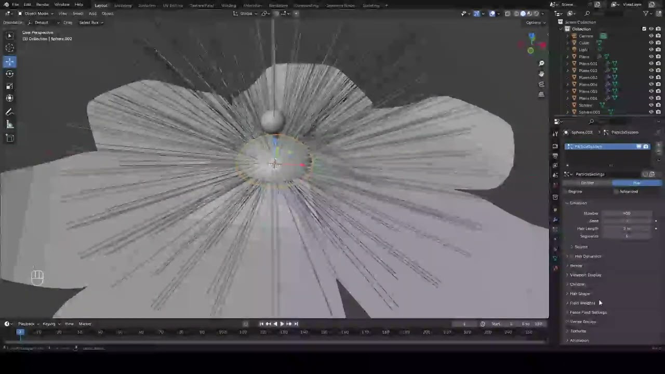Click the Number value field showing 400

coord(627,213)
